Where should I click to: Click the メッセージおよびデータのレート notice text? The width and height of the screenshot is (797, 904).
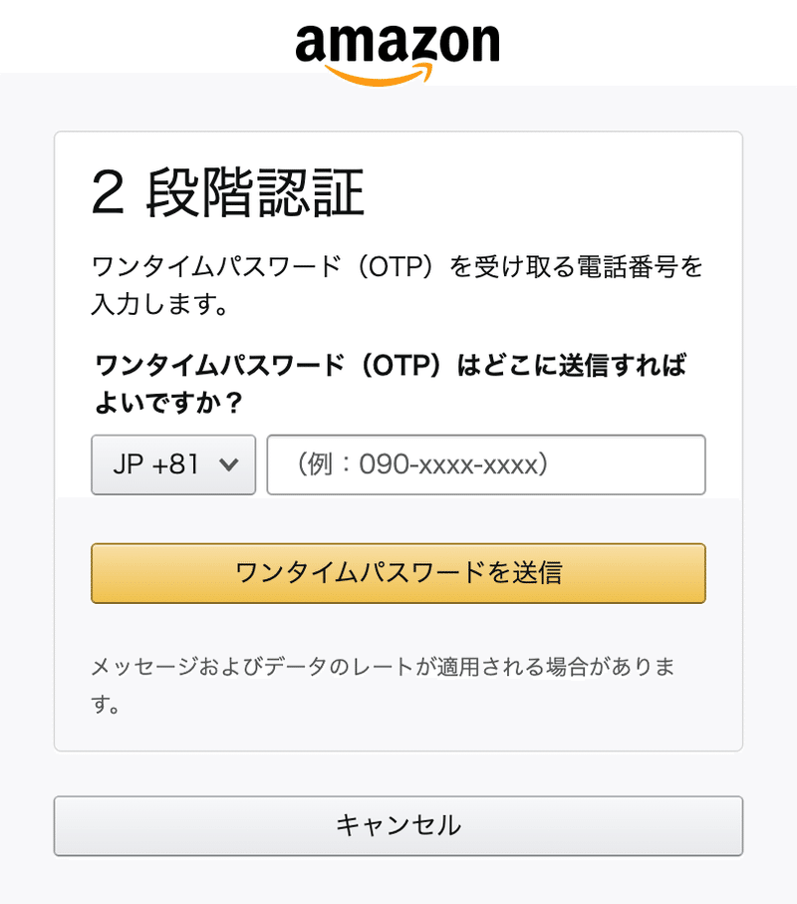(384, 685)
